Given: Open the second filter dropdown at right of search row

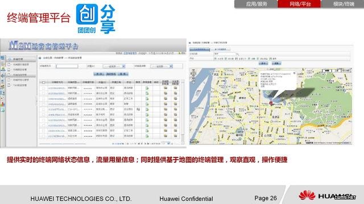Looking at the screenshot, I should (x=162, y=66).
